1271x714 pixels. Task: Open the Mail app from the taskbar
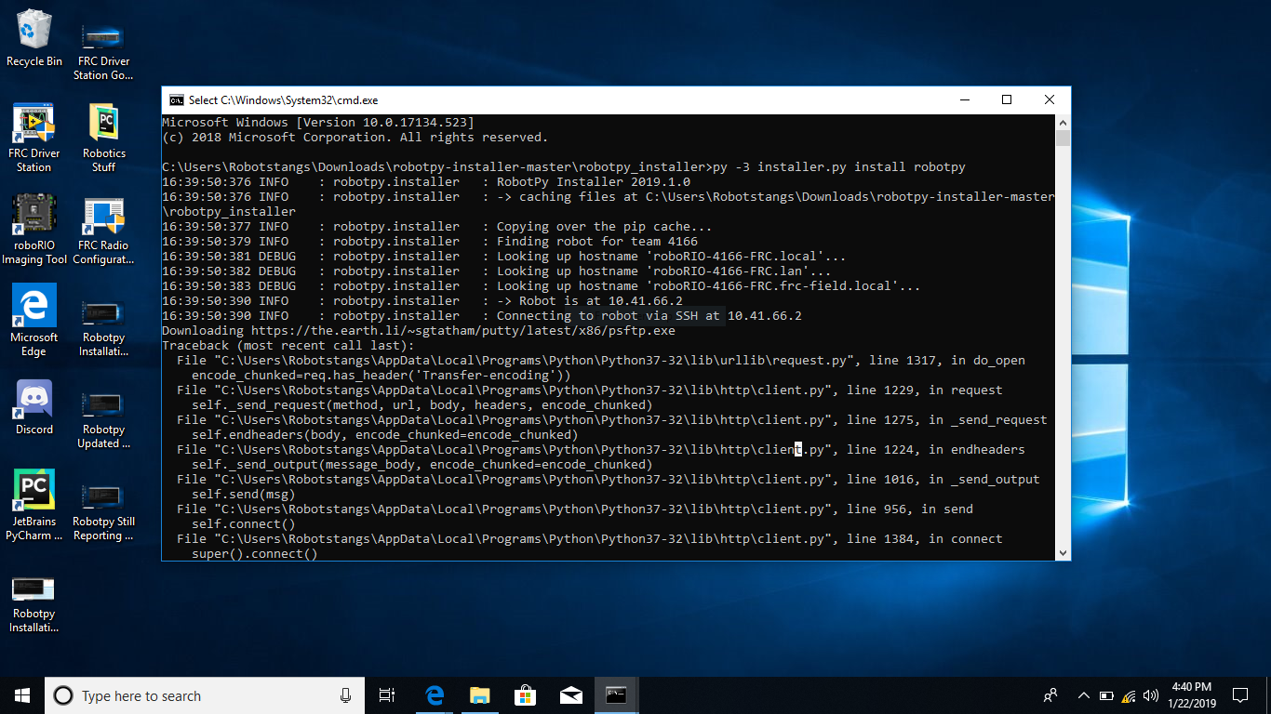pyautogui.click(x=570, y=695)
